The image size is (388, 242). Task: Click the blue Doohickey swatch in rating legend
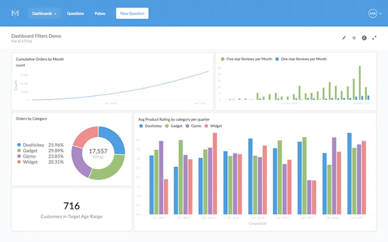pyautogui.click(x=141, y=126)
